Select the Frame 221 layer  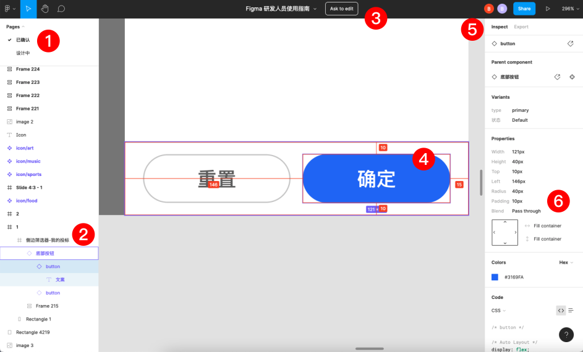[x=49, y=109]
